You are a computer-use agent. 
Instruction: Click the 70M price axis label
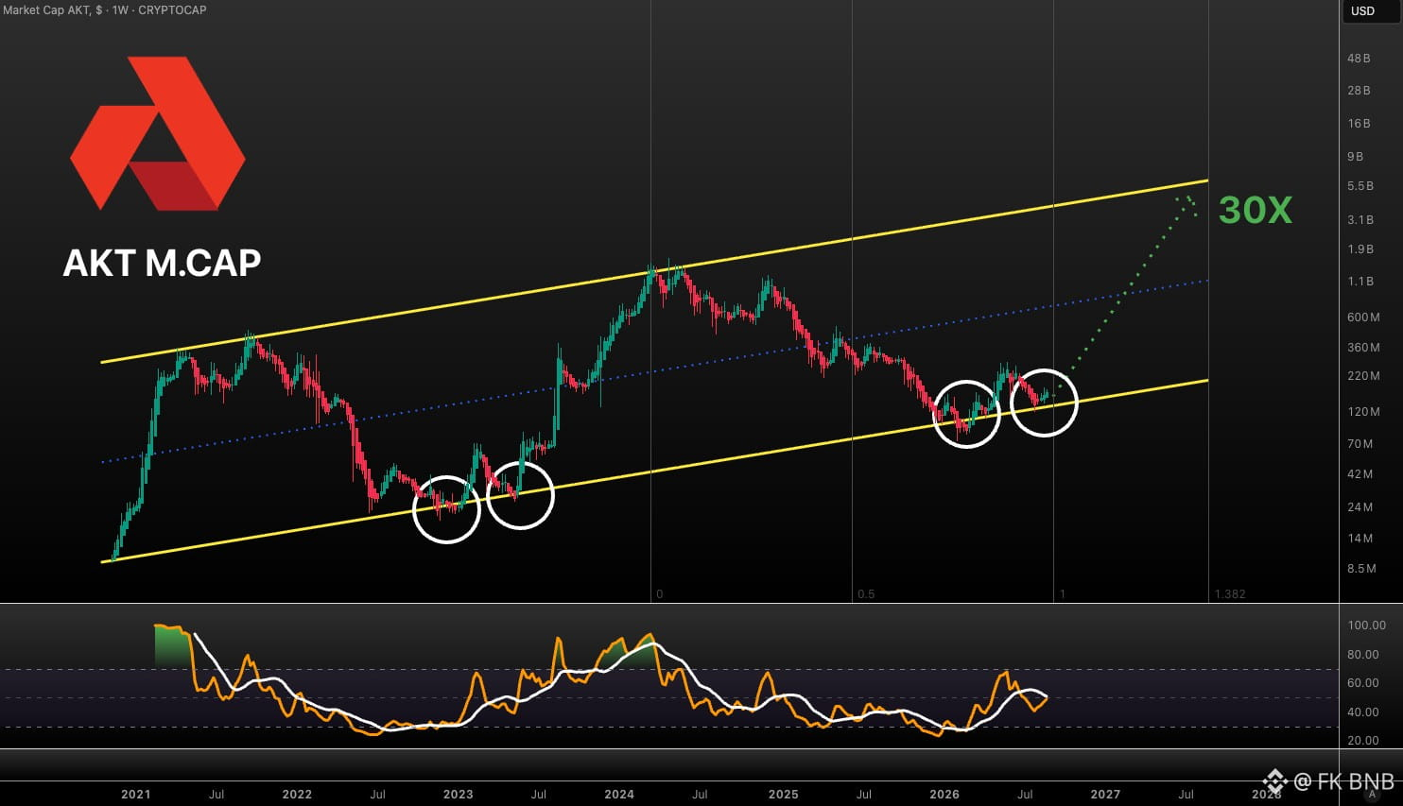pyautogui.click(x=1360, y=444)
